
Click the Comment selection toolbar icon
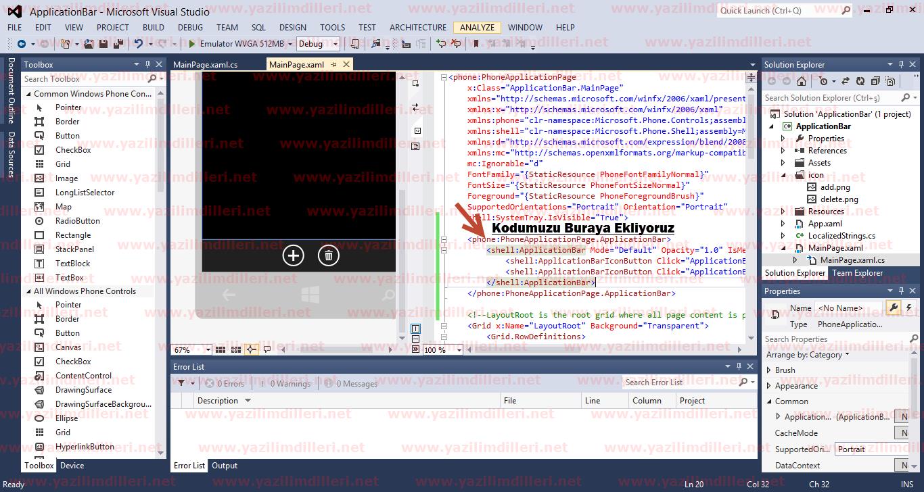[440, 44]
